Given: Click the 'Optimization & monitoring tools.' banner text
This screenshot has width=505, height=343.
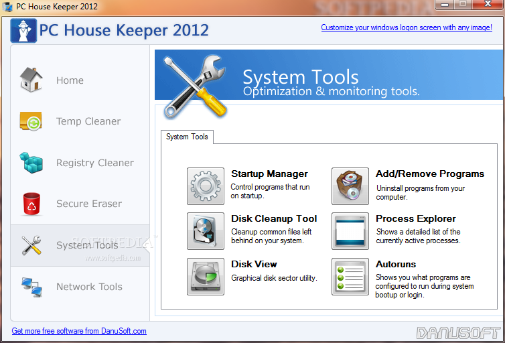Looking at the screenshot, I should [332, 92].
